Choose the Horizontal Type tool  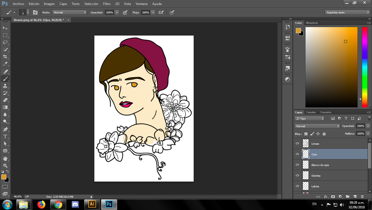tap(5, 136)
